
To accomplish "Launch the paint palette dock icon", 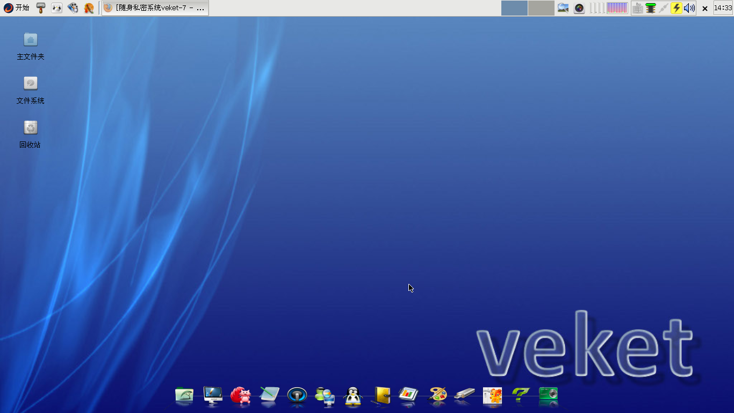I will point(438,395).
